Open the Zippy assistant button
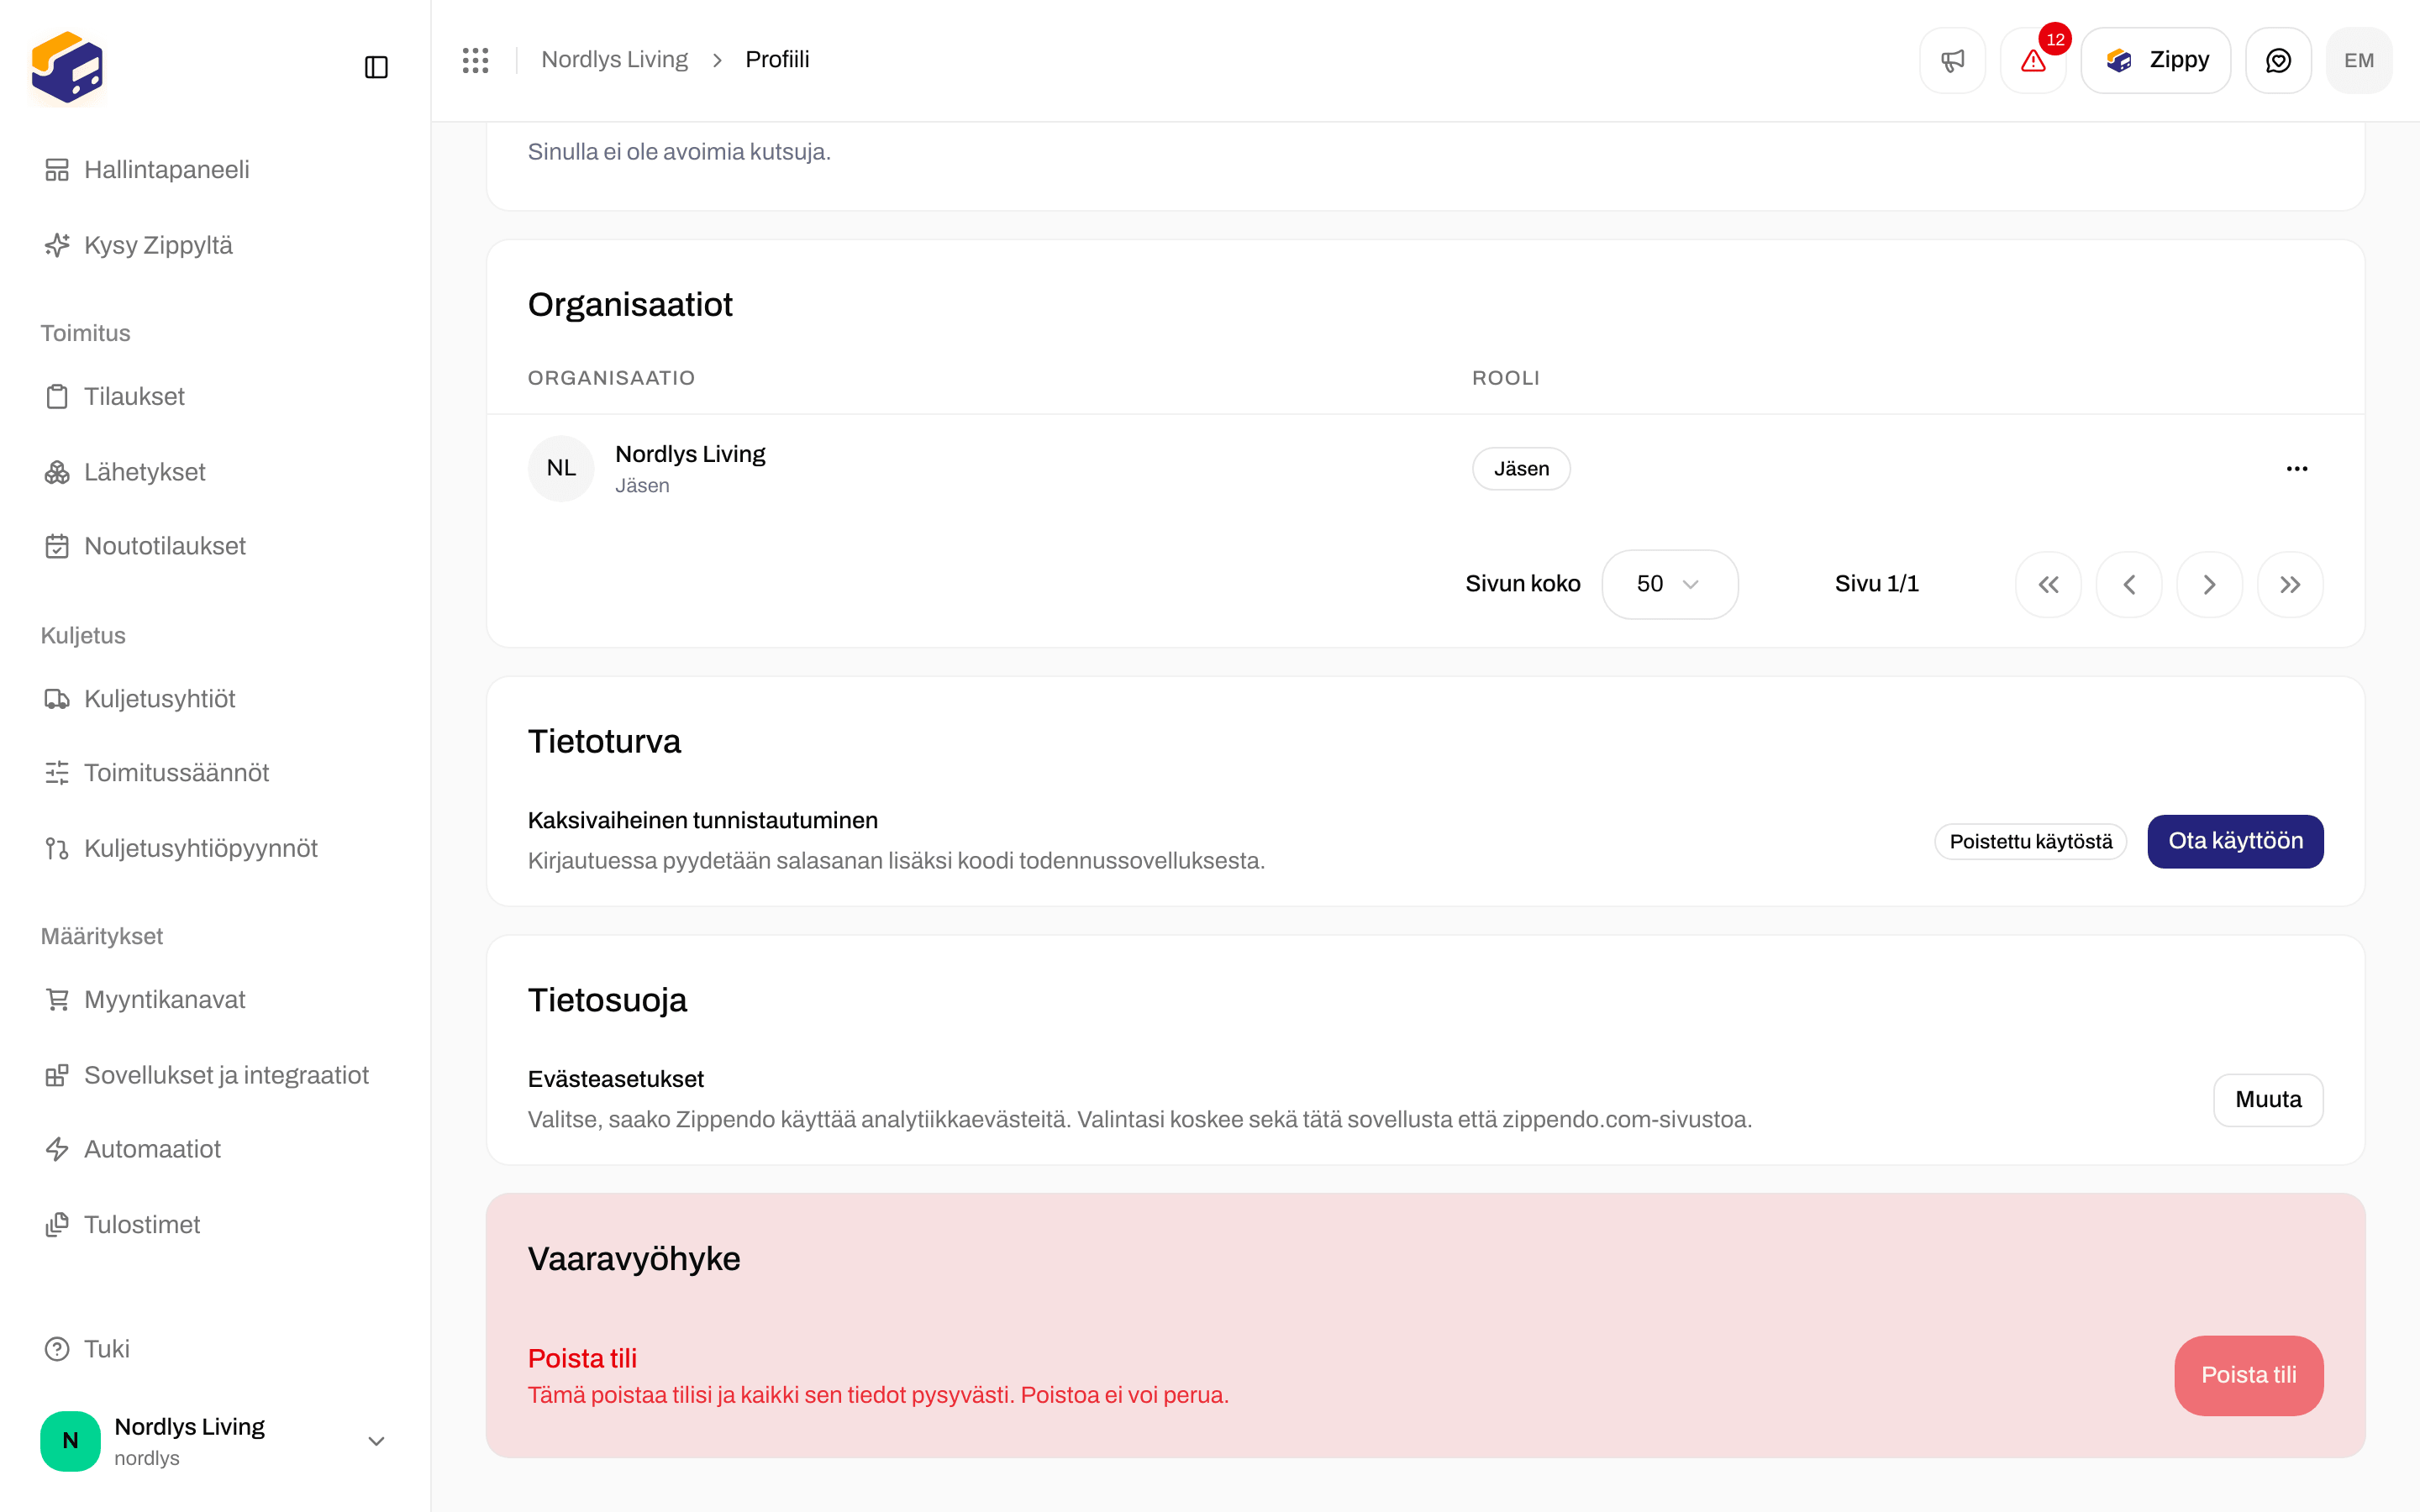Image resolution: width=2420 pixels, height=1512 pixels. click(2156, 61)
